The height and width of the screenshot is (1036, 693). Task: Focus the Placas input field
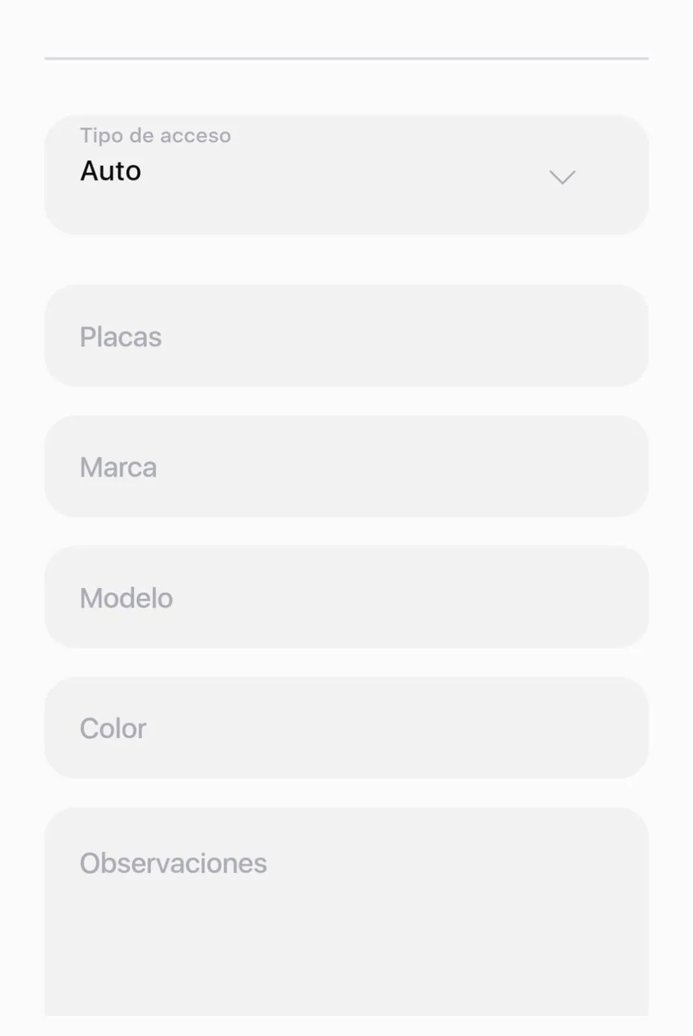[x=346, y=336]
